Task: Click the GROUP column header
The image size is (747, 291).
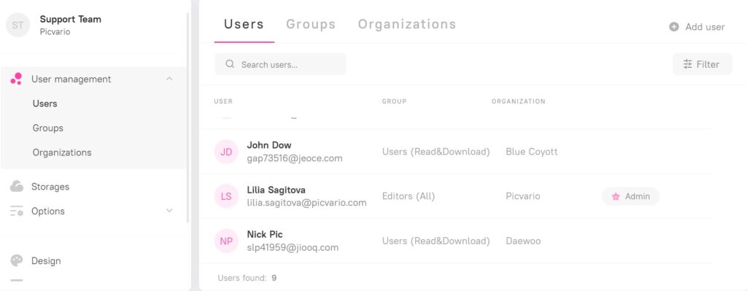Action: pos(394,101)
